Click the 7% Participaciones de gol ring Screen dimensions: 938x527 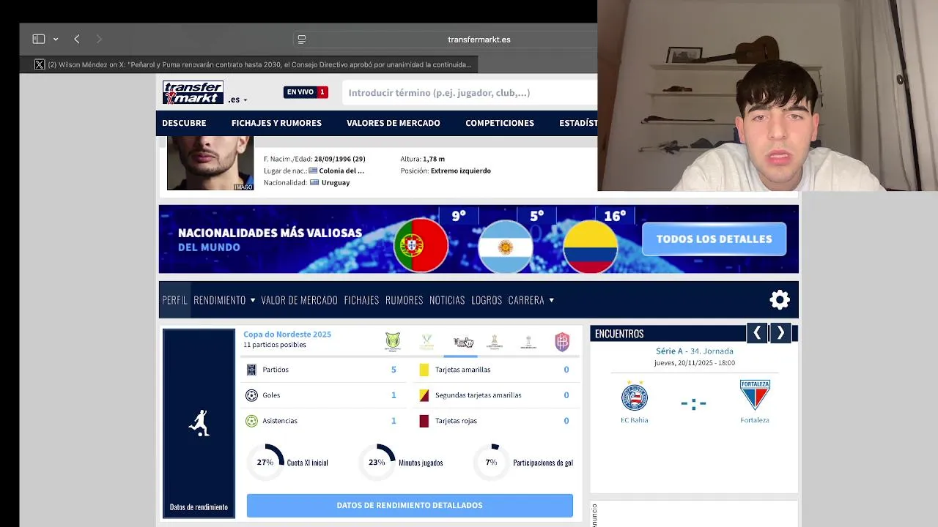(491, 463)
